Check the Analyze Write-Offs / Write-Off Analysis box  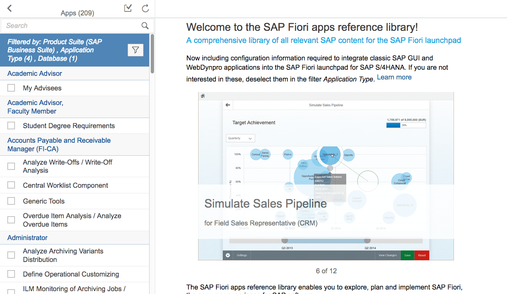11,166
